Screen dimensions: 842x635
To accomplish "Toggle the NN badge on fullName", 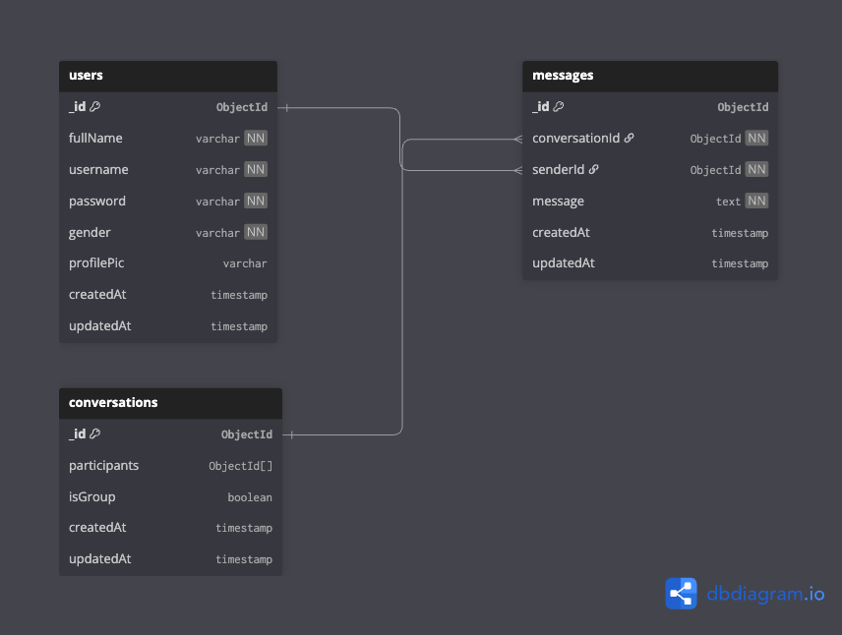I will (256, 138).
